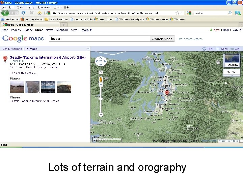Open Seattle-Tacoma International Airport (SEA) result link
243x182 pixels.
pyautogui.click(x=48, y=57)
